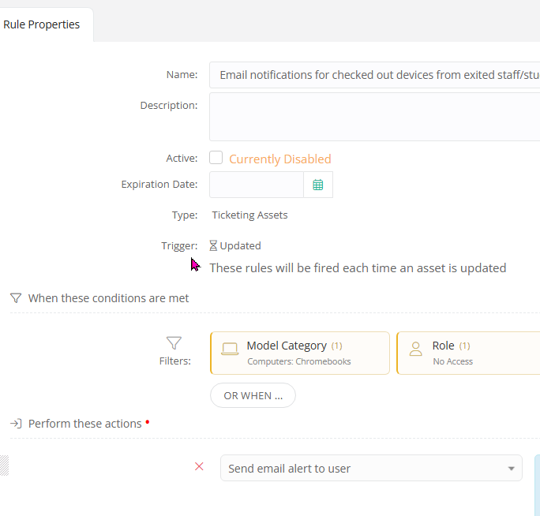
Task: Click the funnel icon above Filters label
Action: coord(174,343)
